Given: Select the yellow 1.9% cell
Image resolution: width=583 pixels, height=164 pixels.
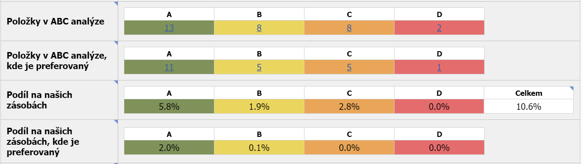Looking at the screenshot, I should click(259, 107).
